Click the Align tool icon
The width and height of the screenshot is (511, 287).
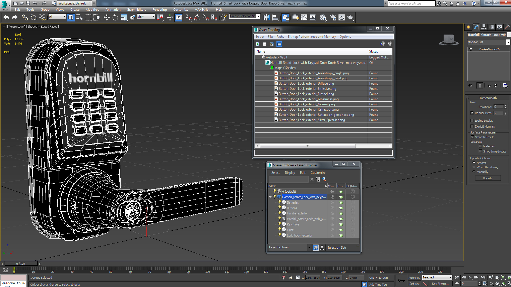275,18
